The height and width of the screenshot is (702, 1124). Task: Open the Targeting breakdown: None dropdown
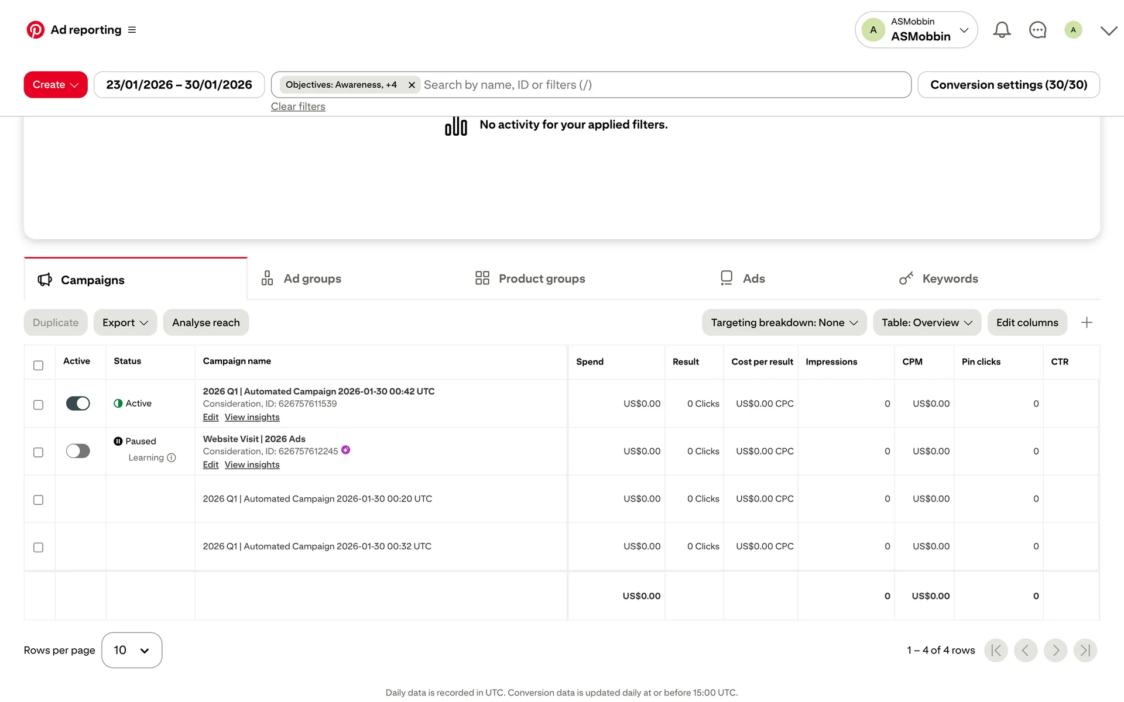coord(784,322)
